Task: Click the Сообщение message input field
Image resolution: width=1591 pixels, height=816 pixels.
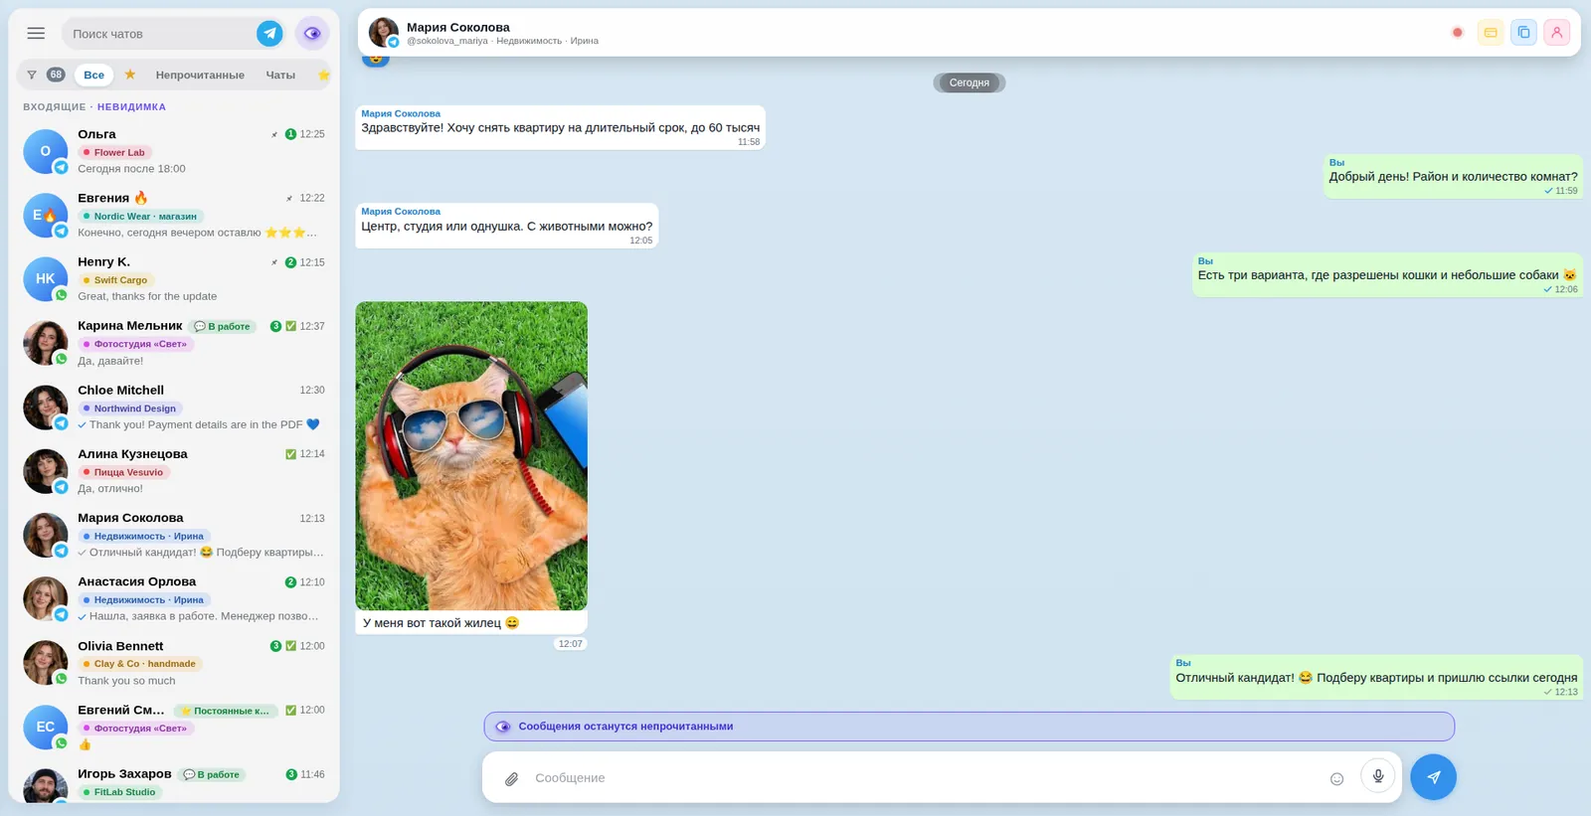Action: (x=925, y=778)
